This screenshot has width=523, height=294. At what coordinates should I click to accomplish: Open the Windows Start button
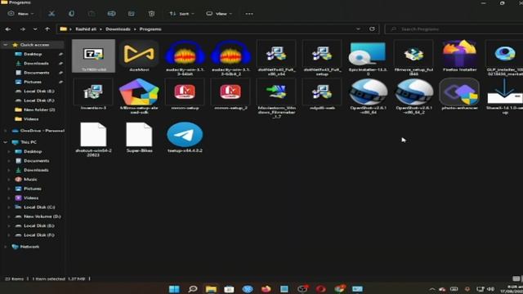coord(174,288)
